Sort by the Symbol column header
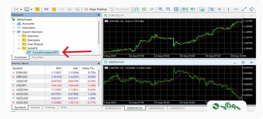The height and width of the screenshot is (119, 263). point(28,68)
